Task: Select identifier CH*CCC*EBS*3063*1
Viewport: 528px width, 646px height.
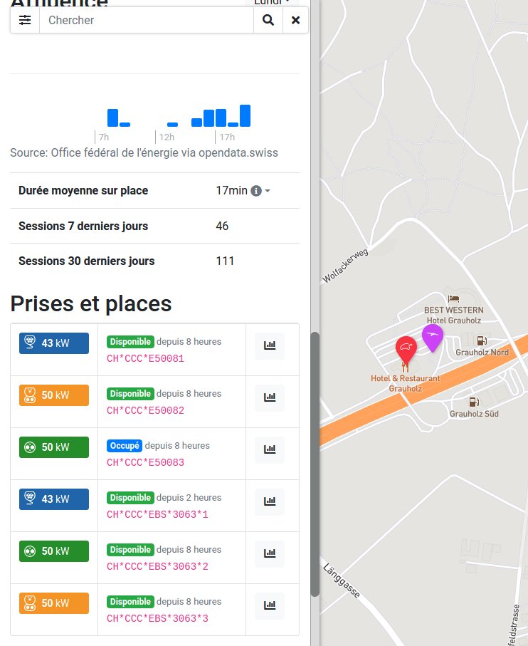Action: 157,514
